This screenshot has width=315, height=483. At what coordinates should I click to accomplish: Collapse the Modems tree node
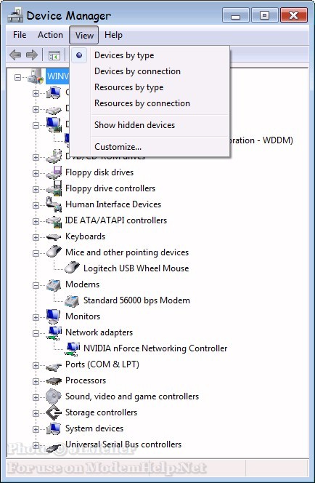pos(36,285)
